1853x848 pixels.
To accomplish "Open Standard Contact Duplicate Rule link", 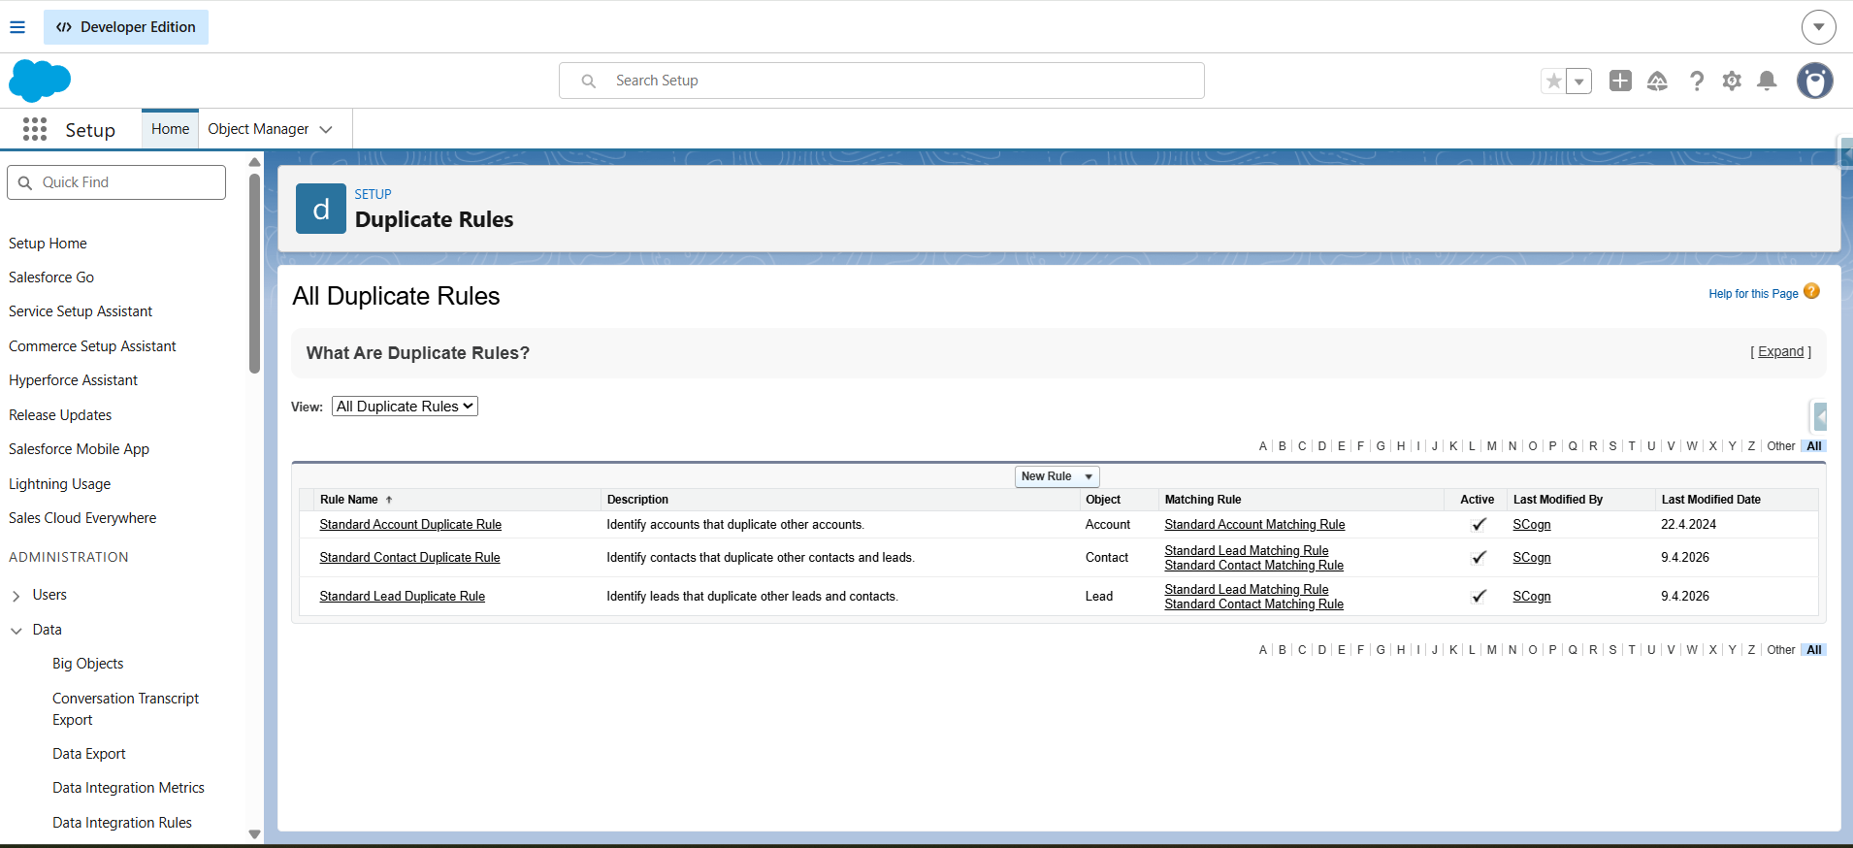I will coord(409,558).
